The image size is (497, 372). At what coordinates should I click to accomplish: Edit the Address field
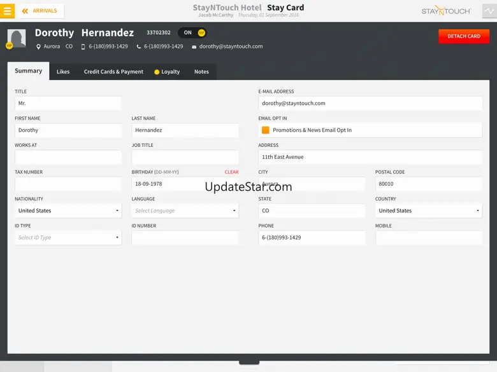click(370, 157)
